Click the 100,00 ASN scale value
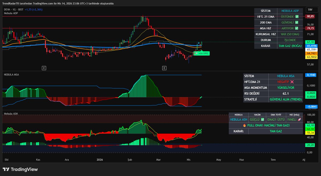 click(x=311, y=115)
